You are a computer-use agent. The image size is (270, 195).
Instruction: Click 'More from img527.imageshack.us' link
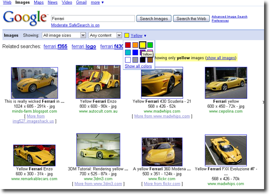click(34, 119)
